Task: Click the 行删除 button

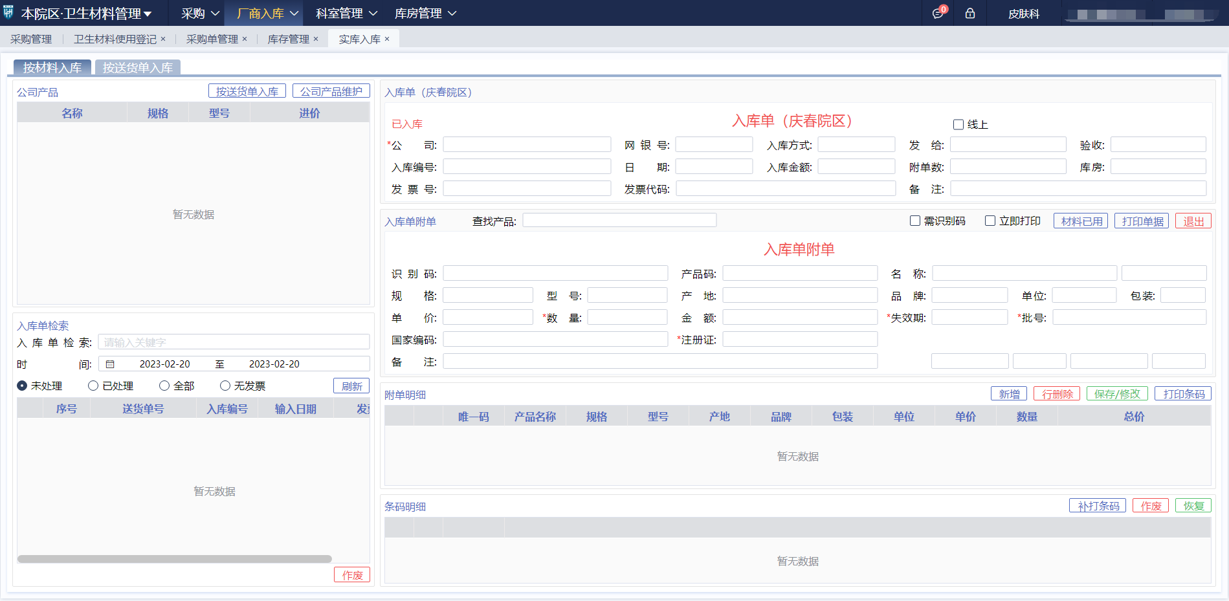Action: pyautogui.click(x=1057, y=394)
